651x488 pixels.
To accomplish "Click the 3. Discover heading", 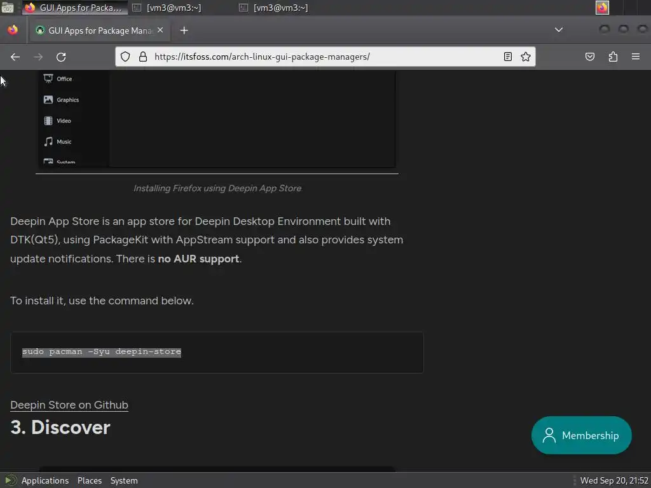I will pyautogui.click(x=60, y=428).
